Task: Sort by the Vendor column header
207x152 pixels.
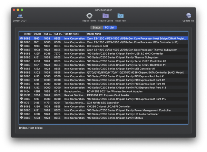Action: coord(28,34)
